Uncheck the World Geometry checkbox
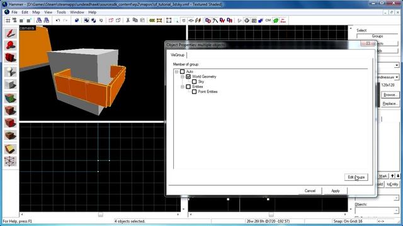The width and height of the screenshot is (403, 226). pos(188,77)
